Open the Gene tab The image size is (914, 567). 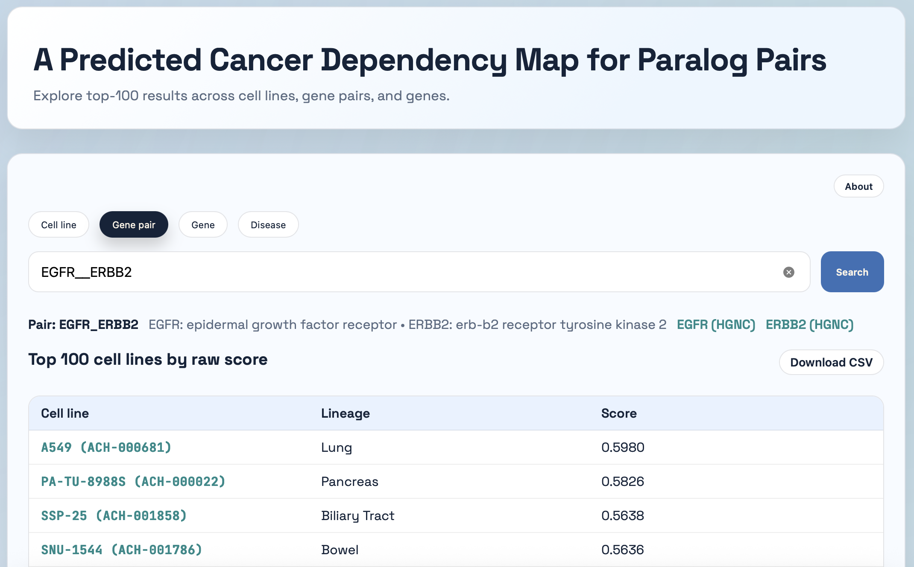click(x=203, y=225)
